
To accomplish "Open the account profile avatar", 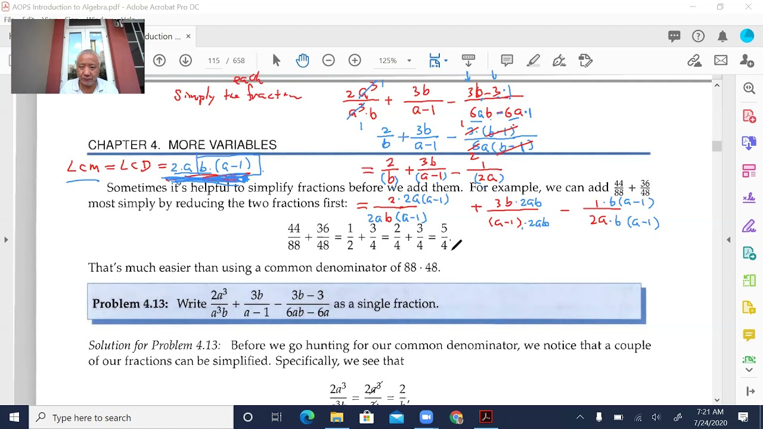I will point(747,36).
